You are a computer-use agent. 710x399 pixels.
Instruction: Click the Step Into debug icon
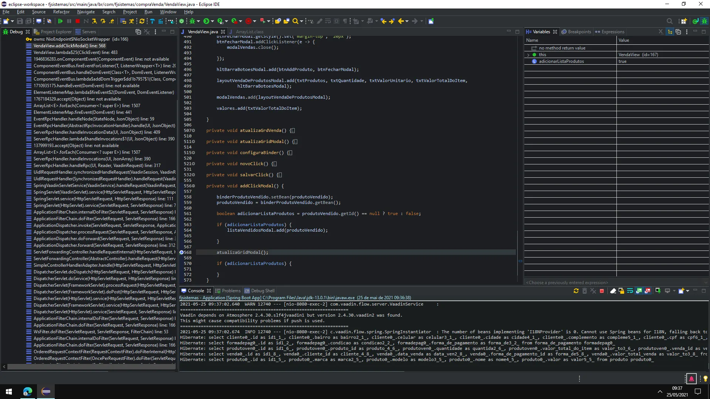pyautogui.click(x=95, y=21)
